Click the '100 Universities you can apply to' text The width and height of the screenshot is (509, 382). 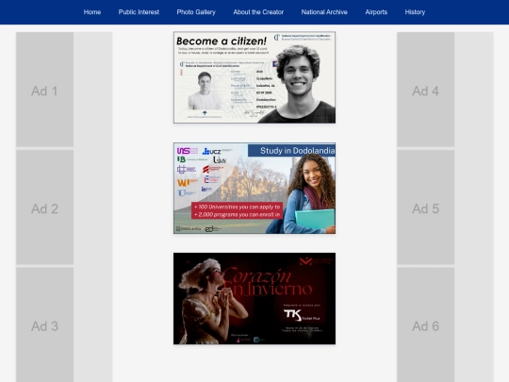[x=237, y=207]
